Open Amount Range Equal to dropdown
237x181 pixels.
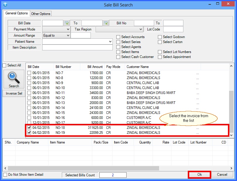(68, 35)
